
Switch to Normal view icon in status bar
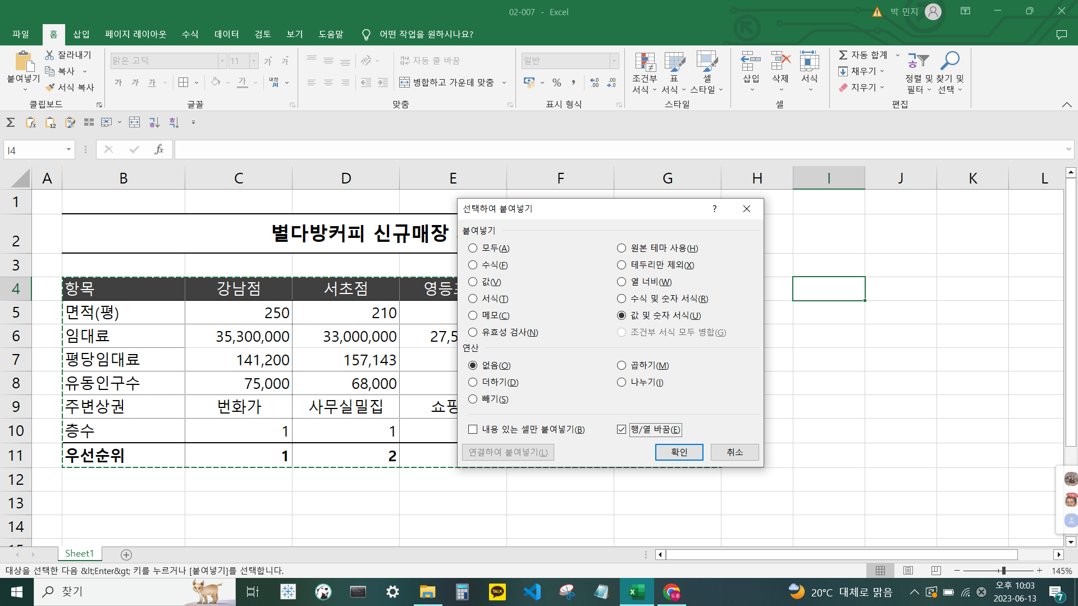880,571
